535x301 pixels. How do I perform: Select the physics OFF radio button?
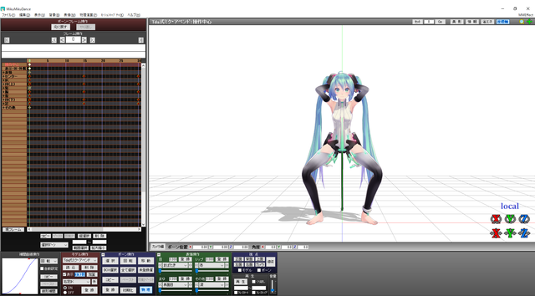coord(65,293)
